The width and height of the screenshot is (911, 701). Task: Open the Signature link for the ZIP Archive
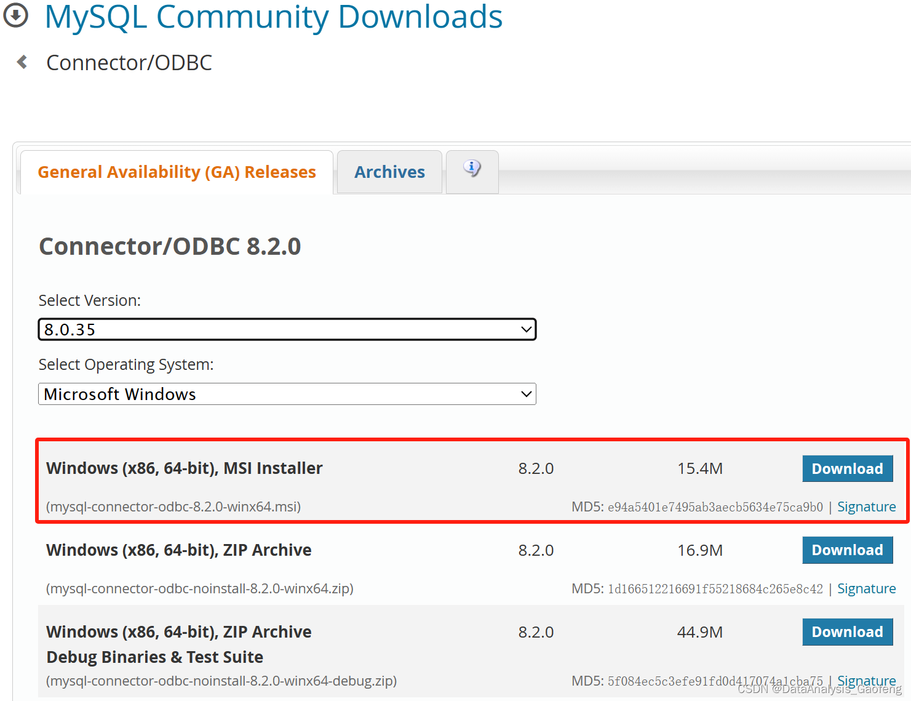pos(866,588)
